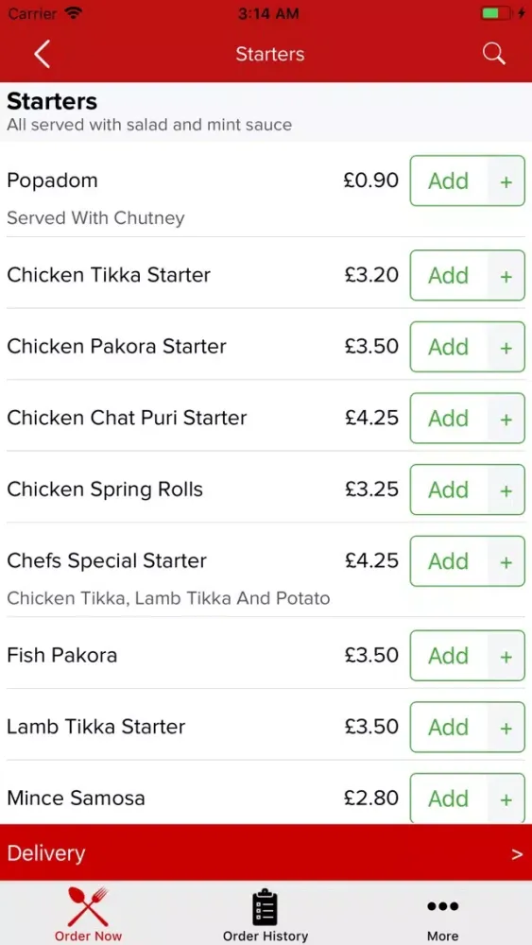Tap plus icon for Mince Samosa
The height and width of the screenshot is (945, 532).
coord(506,799)
